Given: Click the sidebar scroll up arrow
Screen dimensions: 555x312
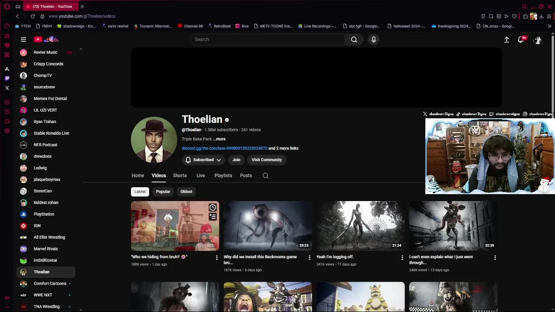Looking at the screenshot, I should (81, 49).
